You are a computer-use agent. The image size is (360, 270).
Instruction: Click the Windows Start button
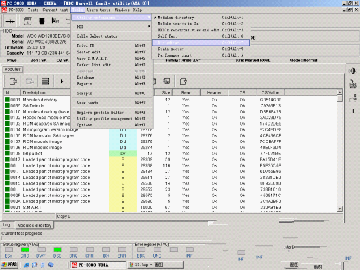(x=10, y=265)
